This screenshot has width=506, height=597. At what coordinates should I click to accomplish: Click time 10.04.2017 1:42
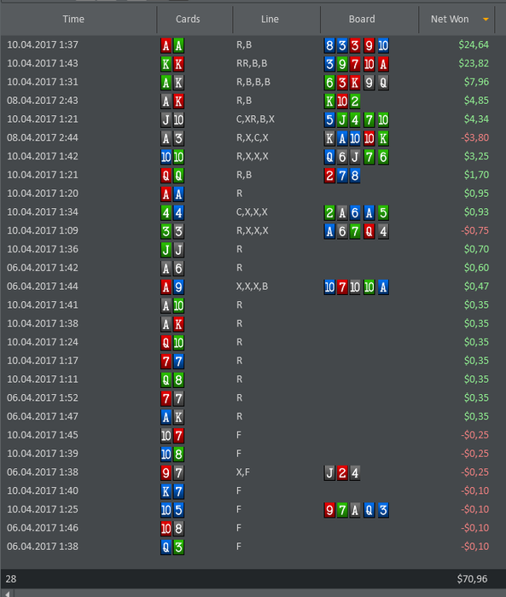pos(43,156)
